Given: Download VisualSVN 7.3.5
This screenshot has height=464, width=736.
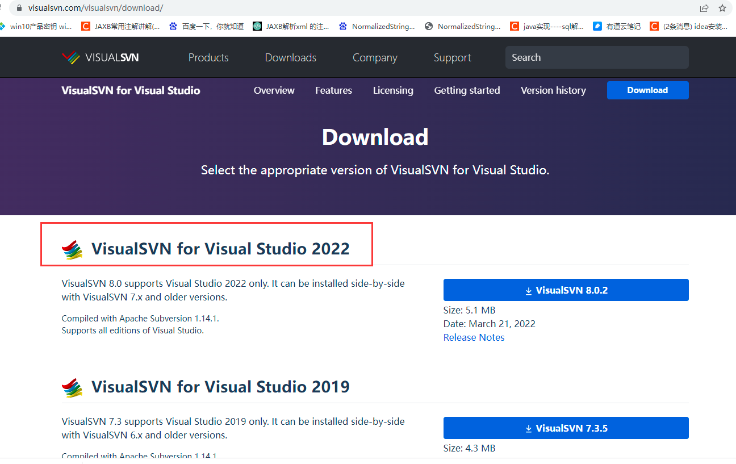Looking at the screenshot, I should pos(566,428).
